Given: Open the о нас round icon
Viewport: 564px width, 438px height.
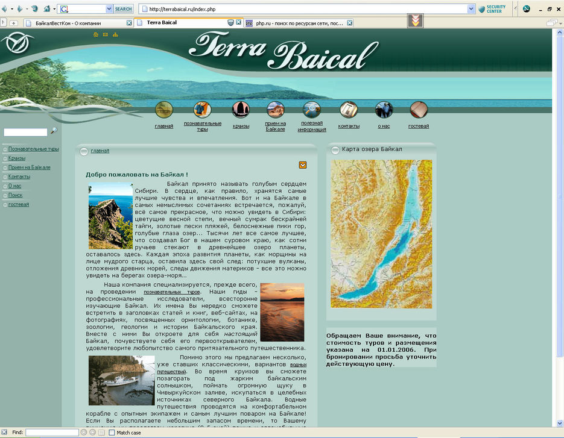Looking at the screenshot, I should coord(384,110).
